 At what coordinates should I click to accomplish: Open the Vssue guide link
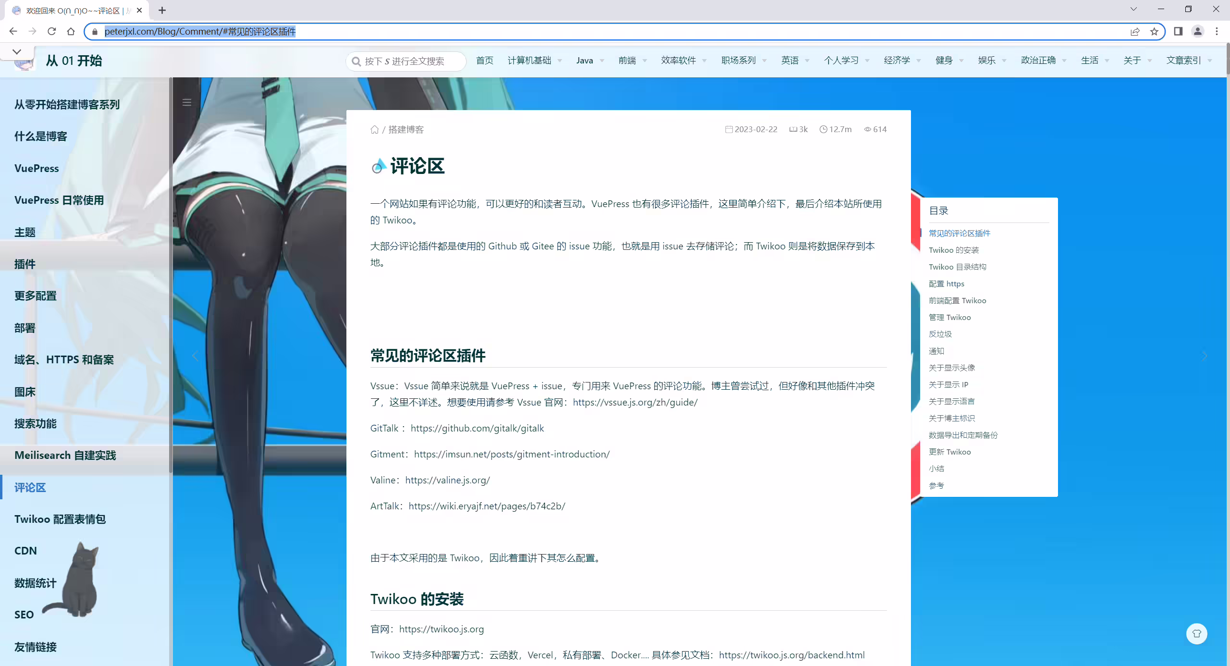click(635, 402)
